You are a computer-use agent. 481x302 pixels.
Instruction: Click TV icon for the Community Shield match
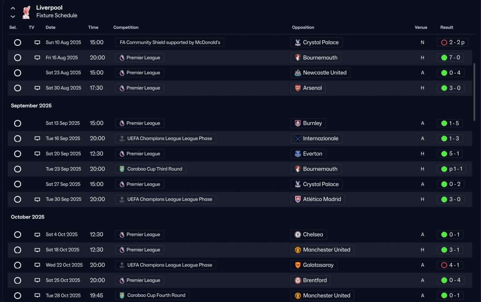pyautogui.click(x=37, y=42)
